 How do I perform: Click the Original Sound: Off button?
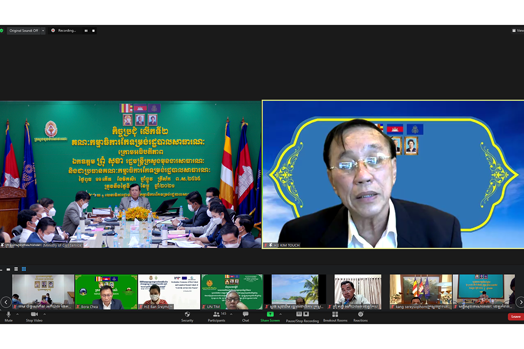click(23, 31)
